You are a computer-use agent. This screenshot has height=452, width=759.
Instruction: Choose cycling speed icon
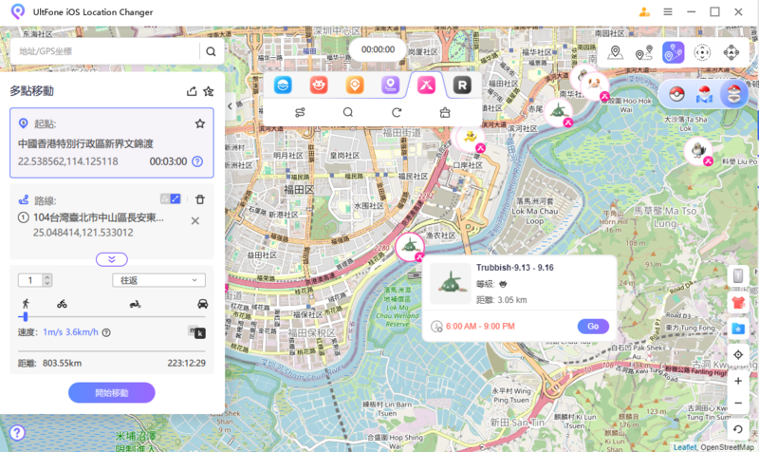62,304
